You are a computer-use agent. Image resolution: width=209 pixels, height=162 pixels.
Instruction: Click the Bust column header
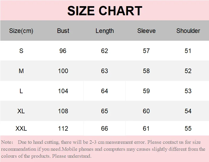(63, 31)
